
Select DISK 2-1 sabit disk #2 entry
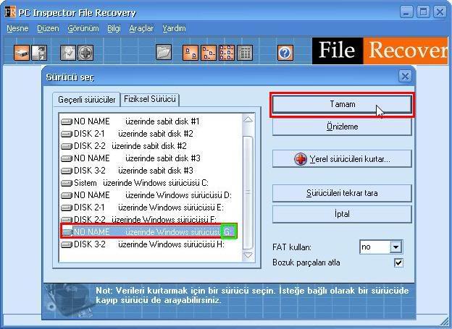tap(127, 134)
